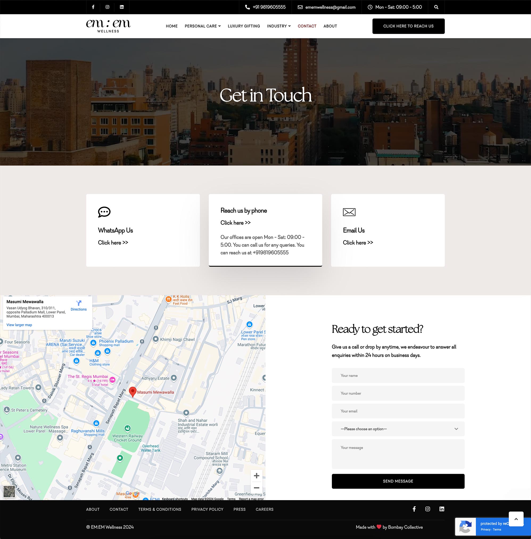Open the 'Please choose an option' dropdown

pyautogui.click(x=398, y=429)
